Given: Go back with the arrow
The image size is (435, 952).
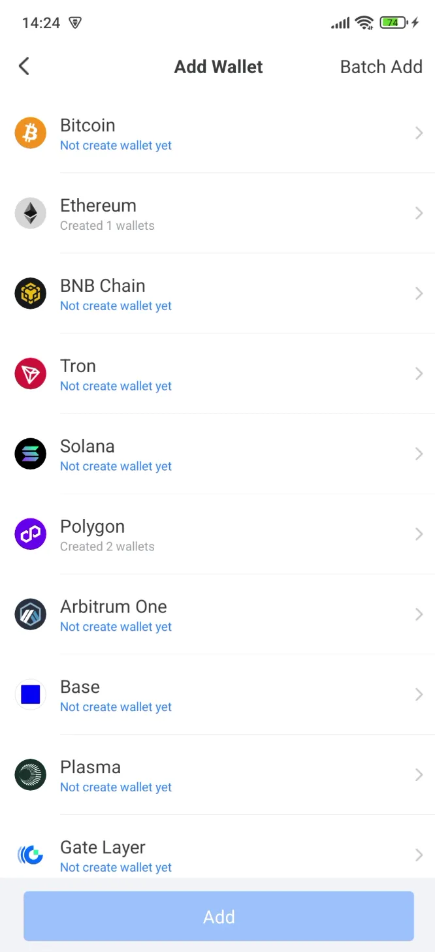Looking at the screenshot, I should pyautogui.click(x=24, y=66).
